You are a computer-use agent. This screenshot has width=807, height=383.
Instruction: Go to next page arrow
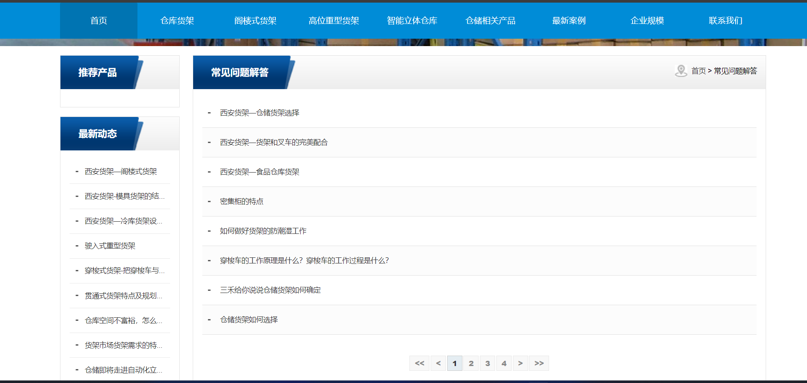point(520,363)
